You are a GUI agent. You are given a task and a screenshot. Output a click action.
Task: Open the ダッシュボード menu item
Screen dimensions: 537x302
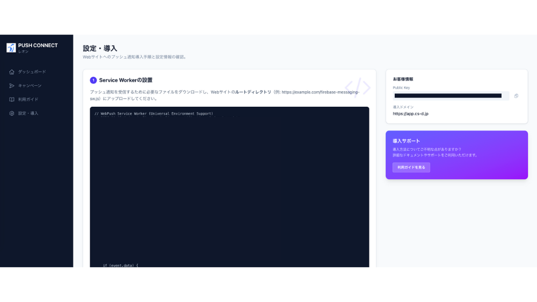(x=32, y=72)
